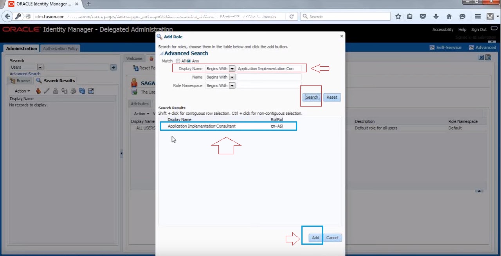Open the Display Name operator dropdown

pyautogui.click(x=232, y=69)
